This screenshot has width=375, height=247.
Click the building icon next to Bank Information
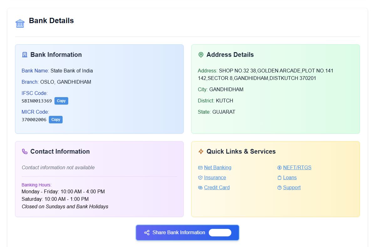(25, 55)
